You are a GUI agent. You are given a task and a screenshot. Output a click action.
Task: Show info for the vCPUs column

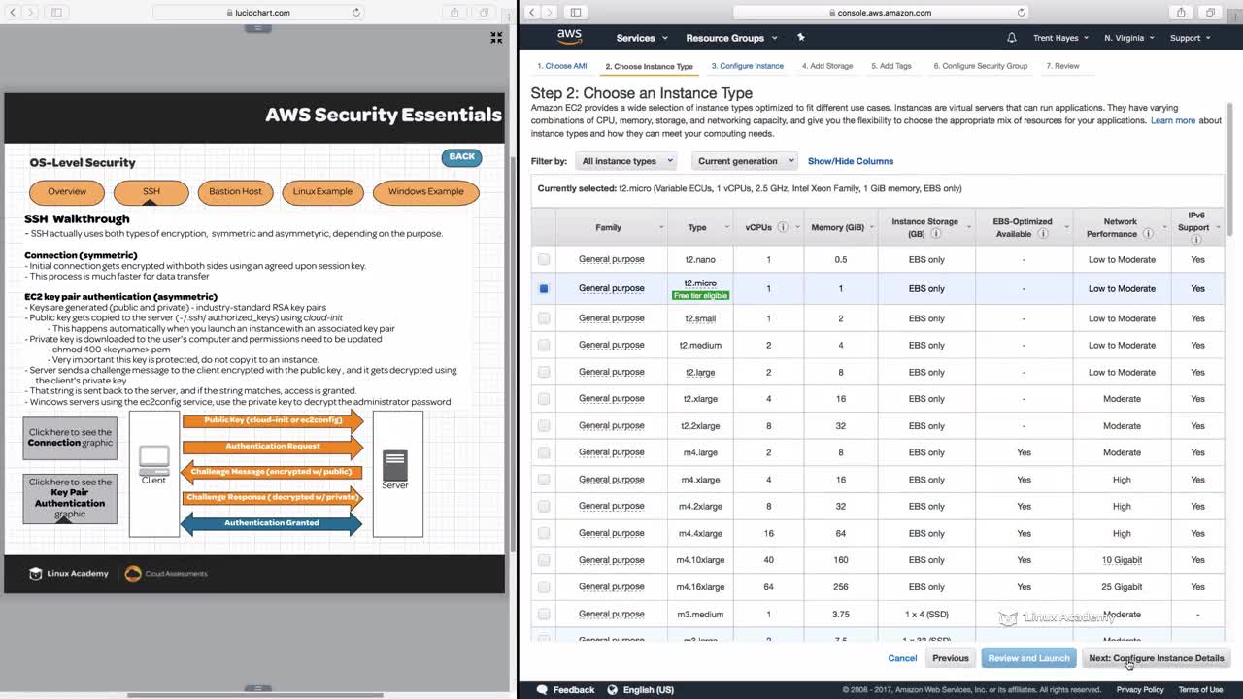click(782, 227)
